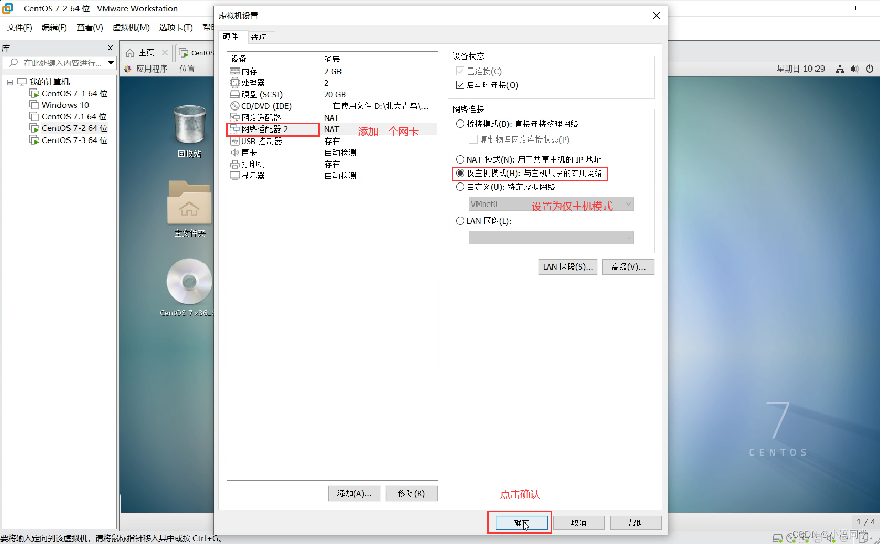Viewport: 880px width, 544px height.
Task: Click the guest network status icon
Action: tap(840, 69)
